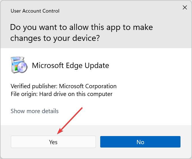Click the disc graphic on the installer icon
Viewport: 192px width, 159px height.
[x=22, y=67]
